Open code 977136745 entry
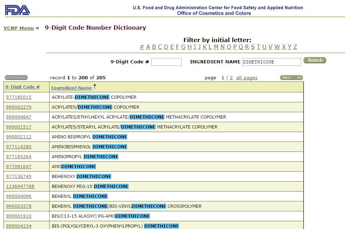 19,177
